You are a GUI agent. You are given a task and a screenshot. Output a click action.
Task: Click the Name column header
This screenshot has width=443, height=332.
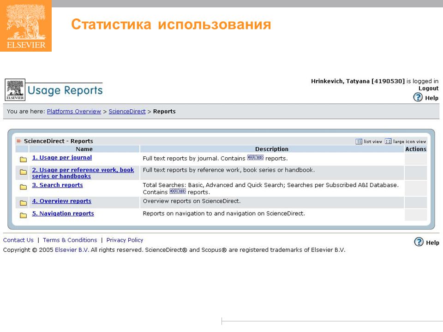(84, 149)
